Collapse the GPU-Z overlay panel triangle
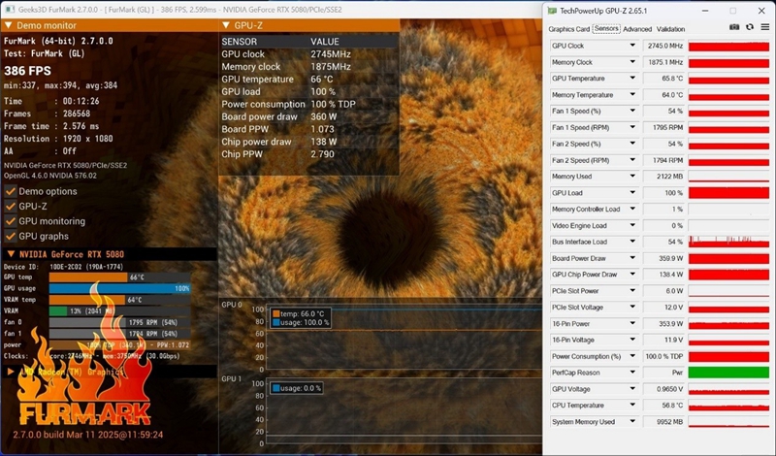 click(226, 26)
